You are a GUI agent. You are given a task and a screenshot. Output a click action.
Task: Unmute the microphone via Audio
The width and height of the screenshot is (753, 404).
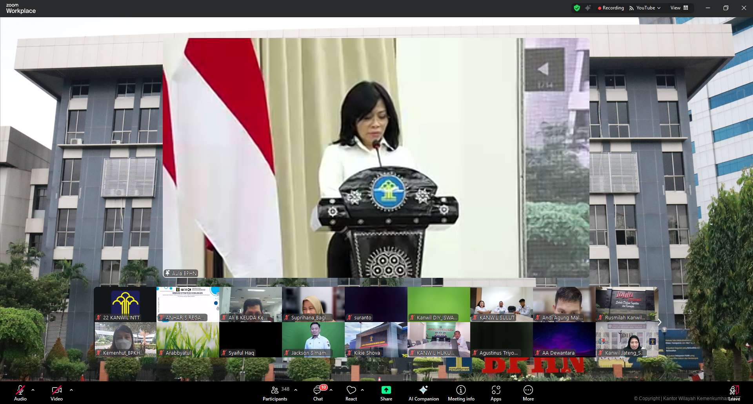coord(20,393)
